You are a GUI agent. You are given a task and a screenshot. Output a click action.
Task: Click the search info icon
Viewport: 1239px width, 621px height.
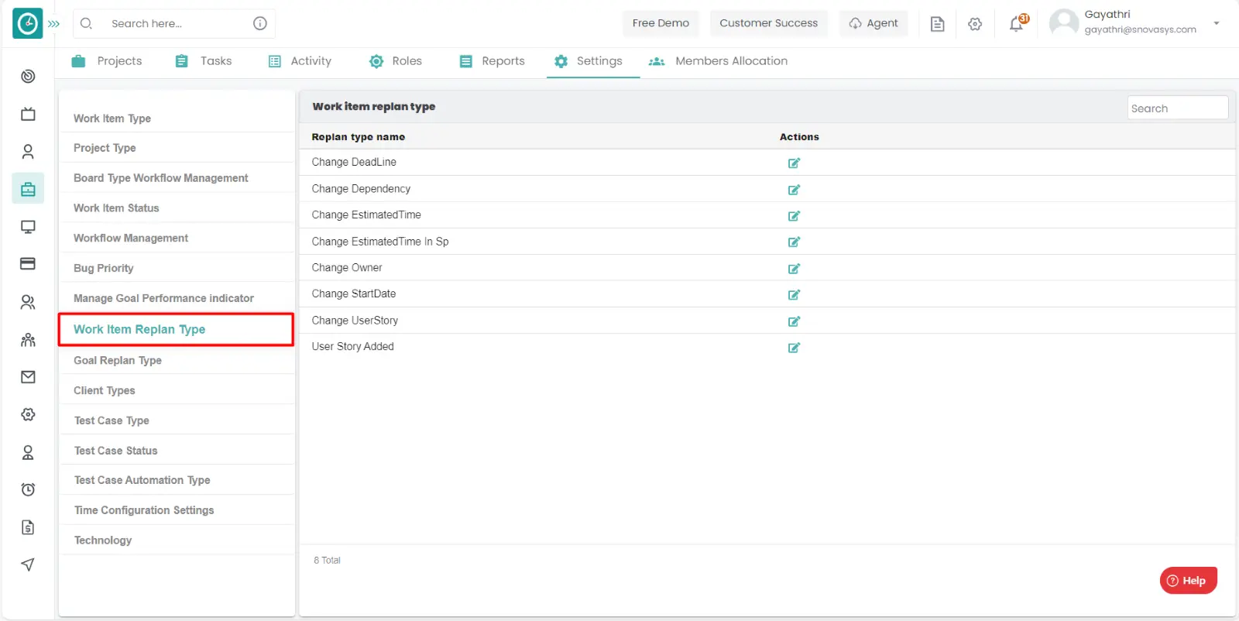260,23
